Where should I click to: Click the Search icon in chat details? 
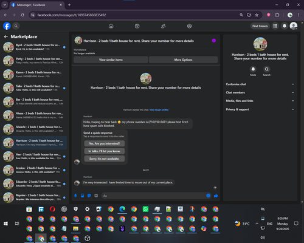pos(267,69)
